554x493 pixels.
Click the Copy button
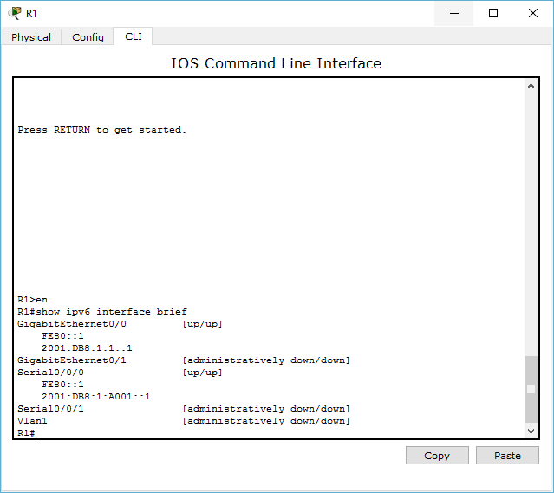[437, 456]
